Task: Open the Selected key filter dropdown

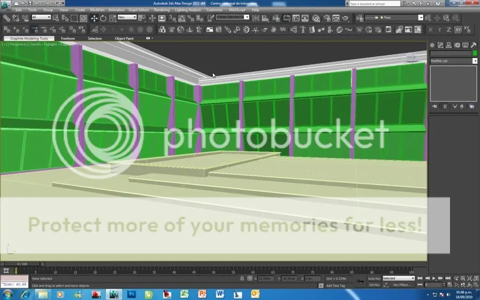Action: (398, 278)
